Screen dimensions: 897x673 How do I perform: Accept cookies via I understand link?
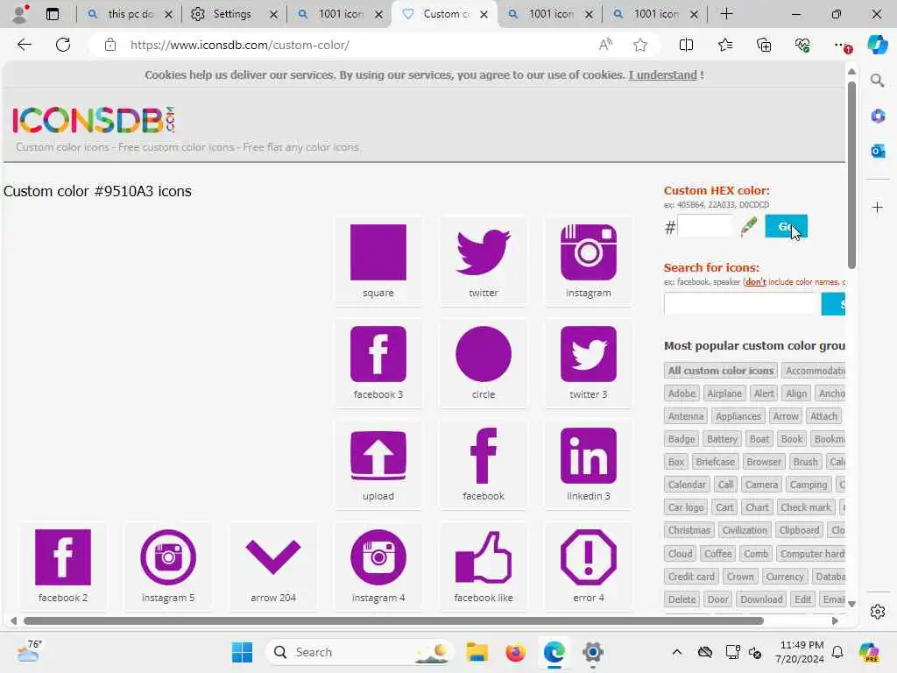pyautogui.click(x=662, y=75)
